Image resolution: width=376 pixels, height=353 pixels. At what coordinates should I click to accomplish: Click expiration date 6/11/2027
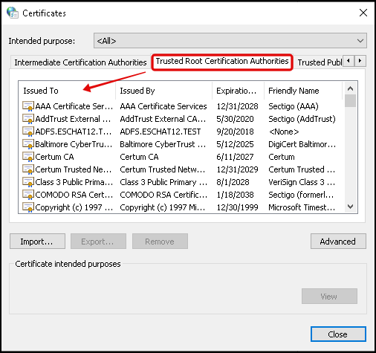coord(235,157)
